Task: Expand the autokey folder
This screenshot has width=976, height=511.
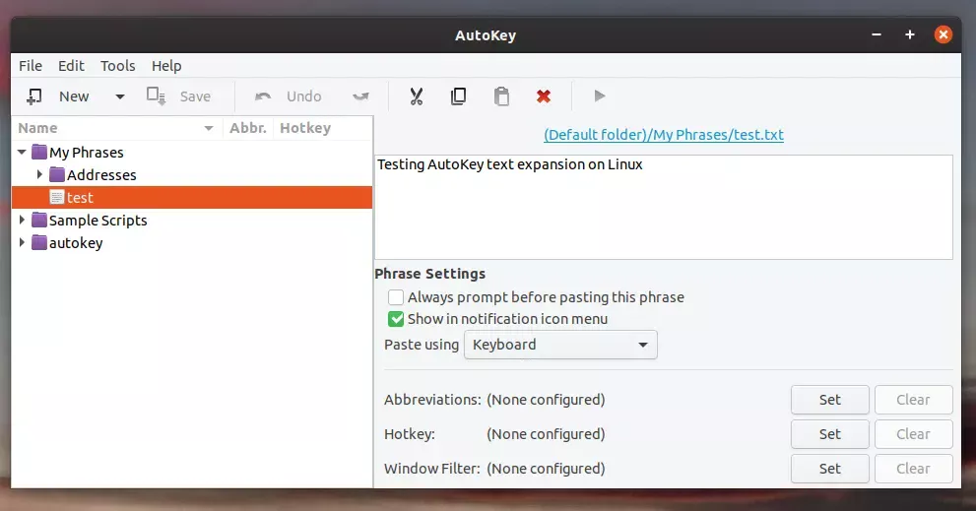Action: [22, 242]
